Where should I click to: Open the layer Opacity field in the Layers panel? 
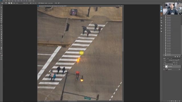pyautogui.click(x=177, y=62)
